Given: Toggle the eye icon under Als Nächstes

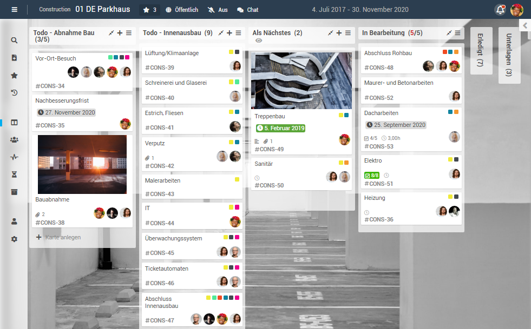Looking at the screenshot, I should tap(259, 41).
